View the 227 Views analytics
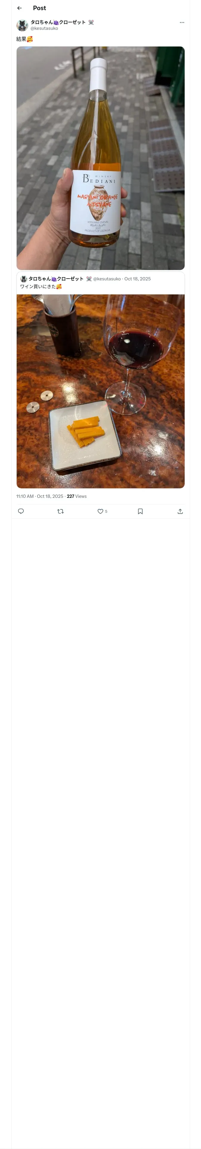Screen dimensions: 201x1149 pyautogui.click(x=77, y=496)
